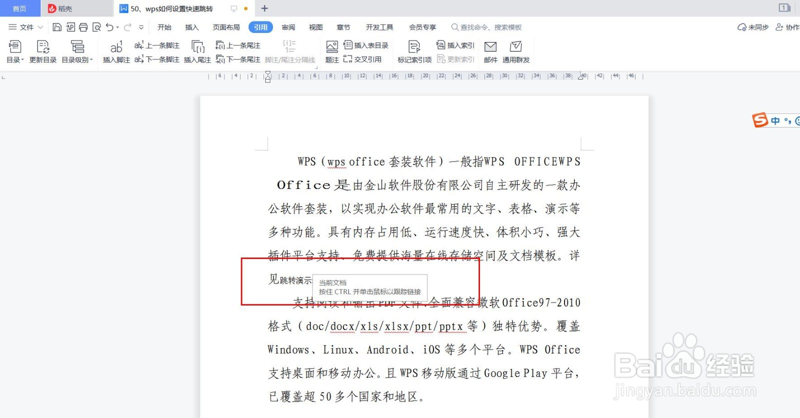Screen dimensions: 800x418
Task: Expand the 目录级别 dropdown
Action: (77, 52)
